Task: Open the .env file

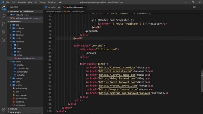Action: pyautogui.click(x=25, y=92)
